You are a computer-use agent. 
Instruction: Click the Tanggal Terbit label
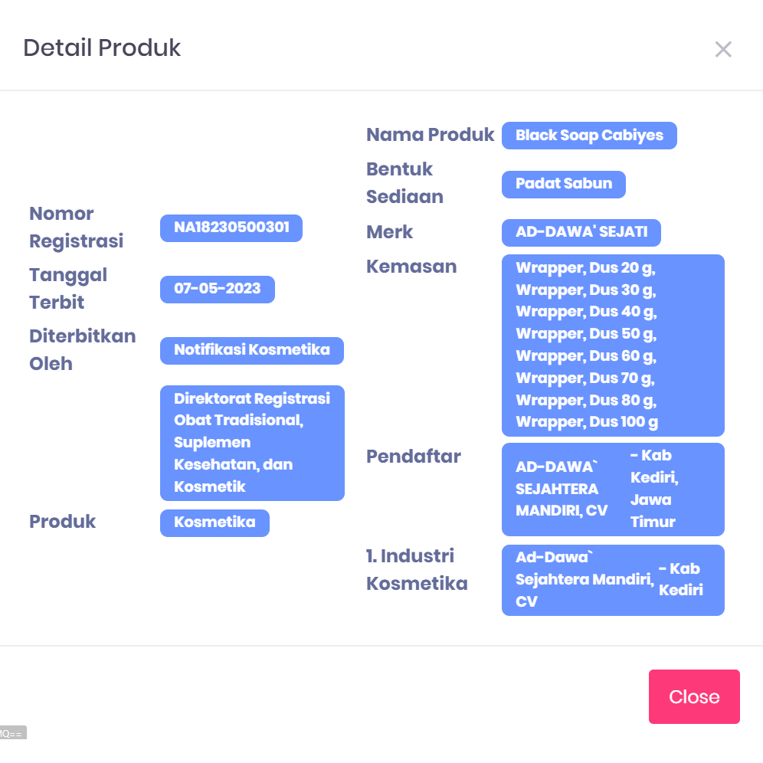point(68,289)
